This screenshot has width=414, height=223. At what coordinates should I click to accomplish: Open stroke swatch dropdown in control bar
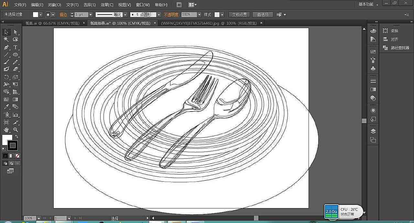point(53,15)
